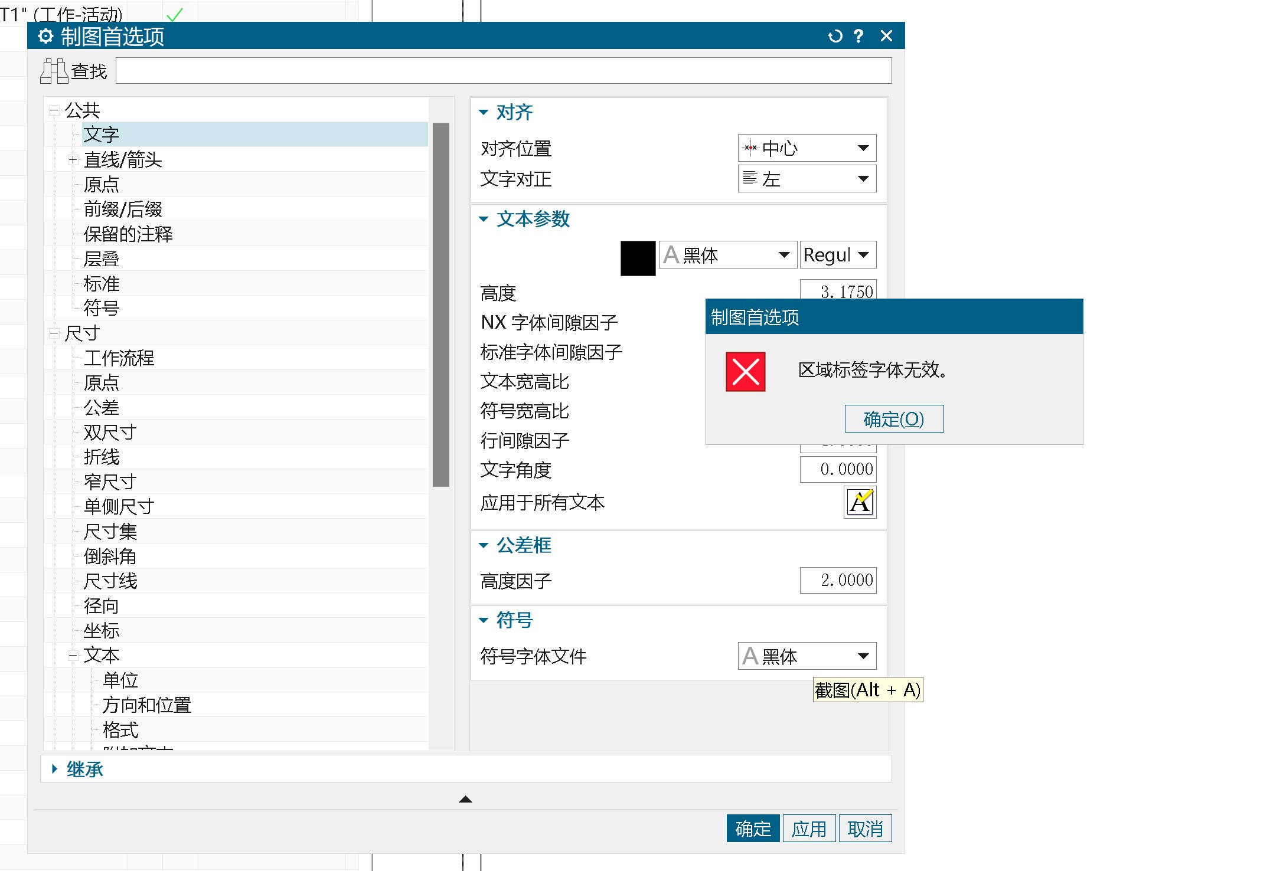Click the text color black swatch

coord(636,256)
